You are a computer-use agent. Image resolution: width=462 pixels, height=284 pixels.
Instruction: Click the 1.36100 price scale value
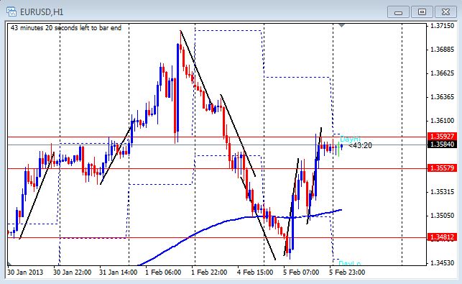[443, 121]
